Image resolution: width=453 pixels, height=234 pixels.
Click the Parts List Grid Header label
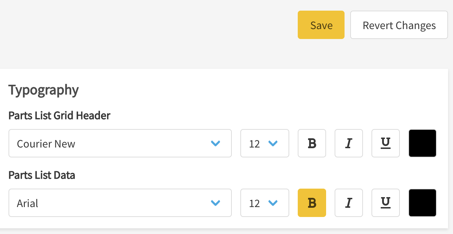tap(60, 116)
